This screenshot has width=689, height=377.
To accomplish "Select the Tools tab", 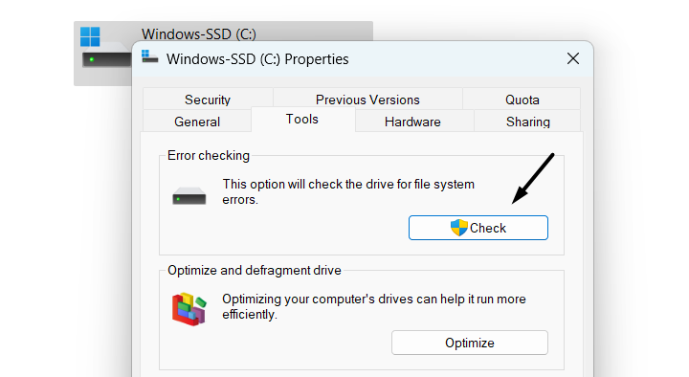I will click(x=302, y=119).
